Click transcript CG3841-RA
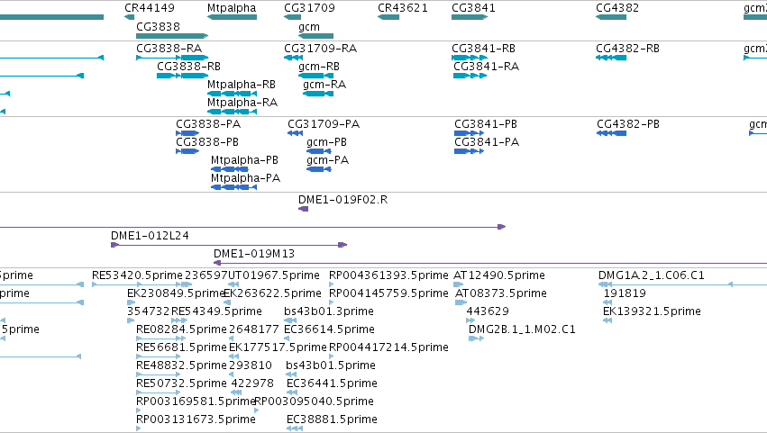 pyautogui.click(x=486, y=67)
